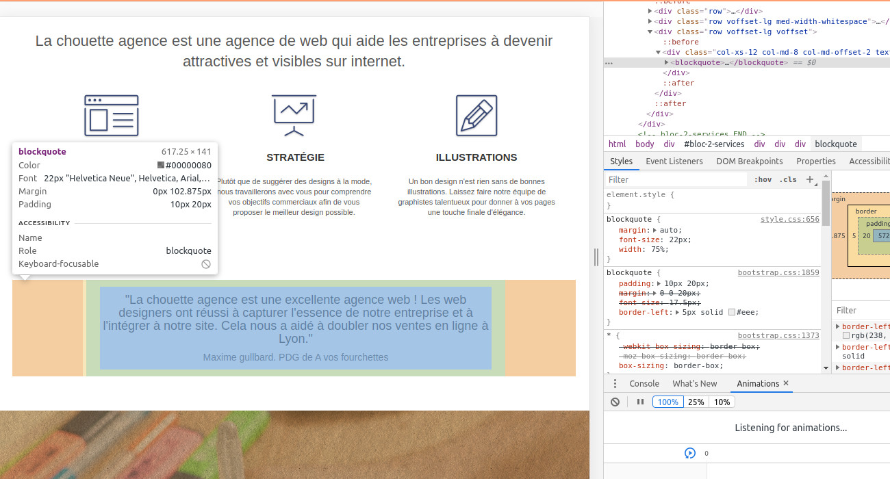Expand the padding shorthand property triangle
Image resolution: width=890 pixels, height=479 pixels.
[x=659, y=283]
